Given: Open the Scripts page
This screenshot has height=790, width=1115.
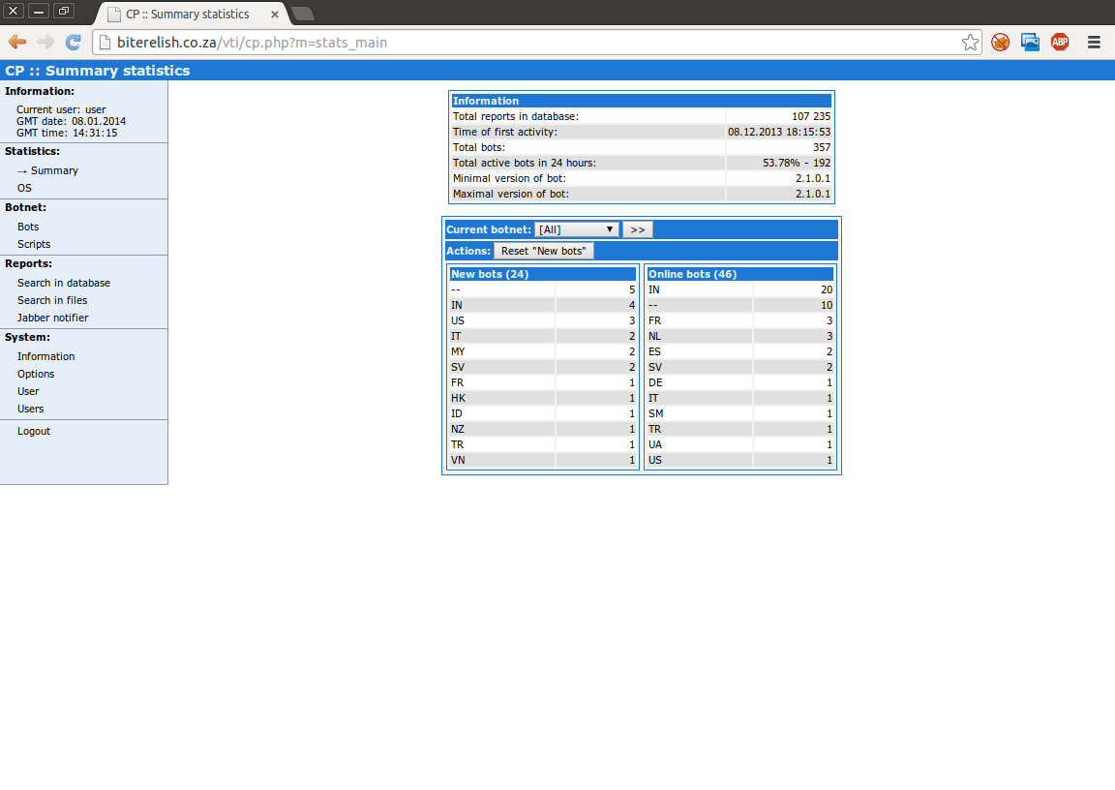Looking at the screenshot, I should click(34, 244).
